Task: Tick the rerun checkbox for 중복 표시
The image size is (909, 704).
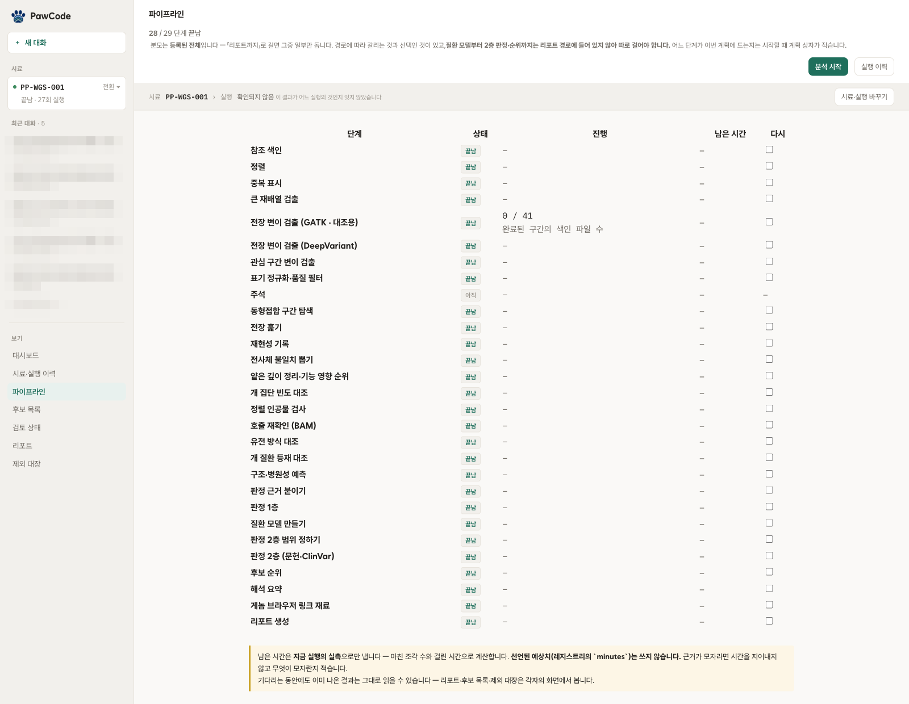Action: (769, 182)
